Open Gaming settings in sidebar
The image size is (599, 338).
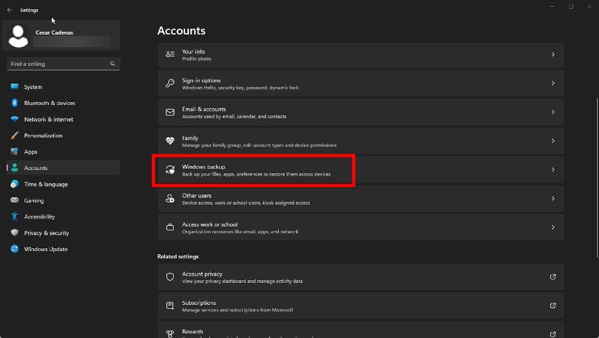point(34,201)
